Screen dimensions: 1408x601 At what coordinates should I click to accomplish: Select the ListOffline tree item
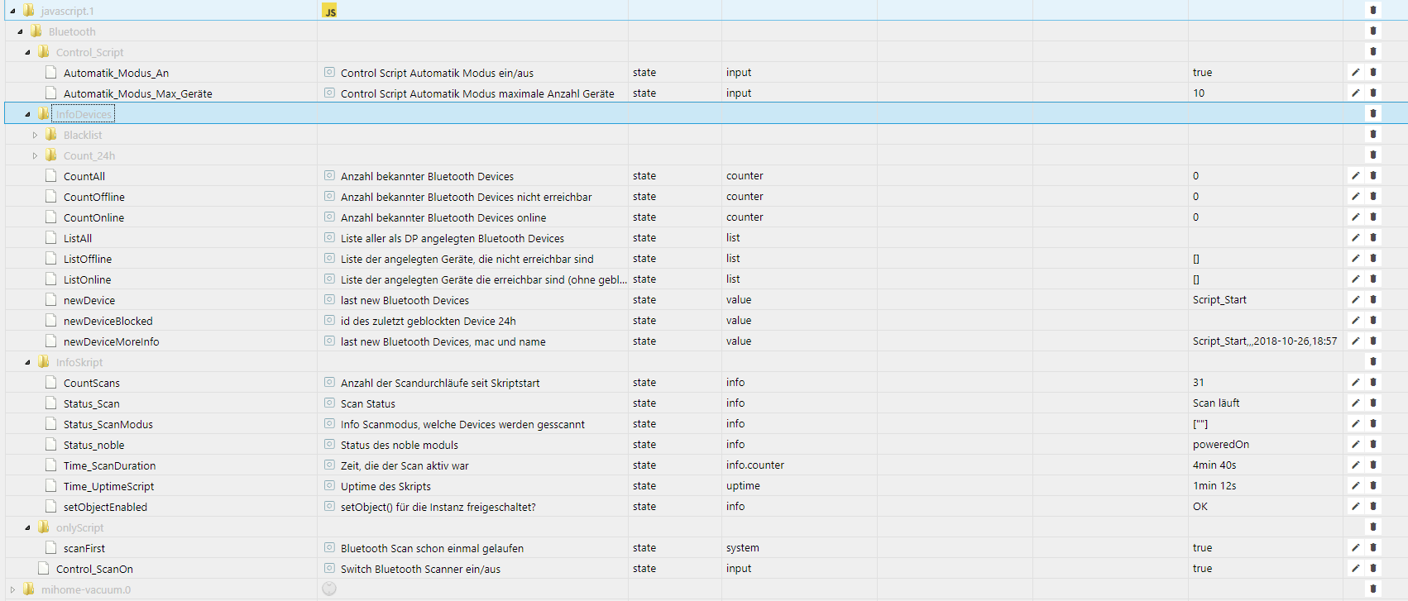coord(88,259)
